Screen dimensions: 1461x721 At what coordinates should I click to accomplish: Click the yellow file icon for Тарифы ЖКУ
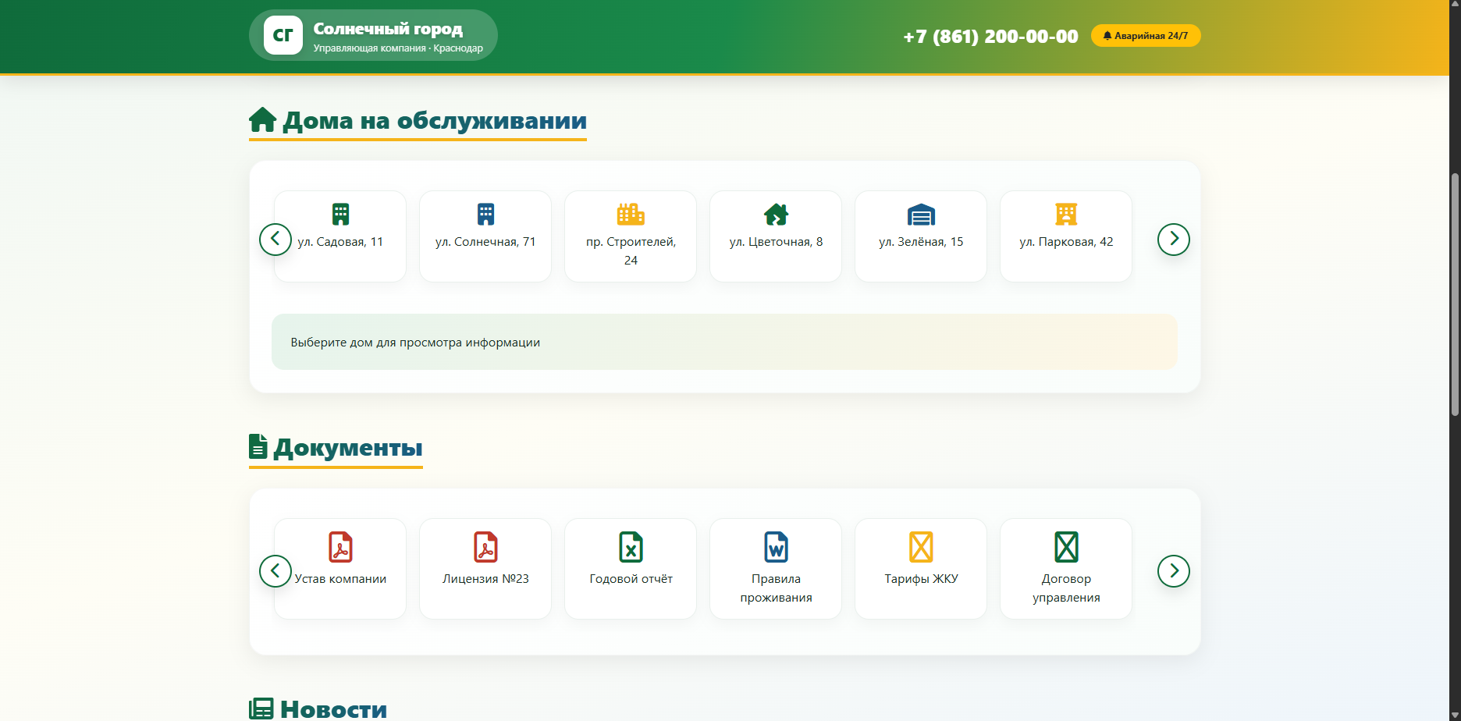click(x=921, y=547)
